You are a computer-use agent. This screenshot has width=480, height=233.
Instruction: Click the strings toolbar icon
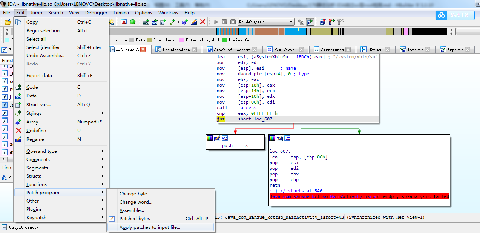(172, 22)
